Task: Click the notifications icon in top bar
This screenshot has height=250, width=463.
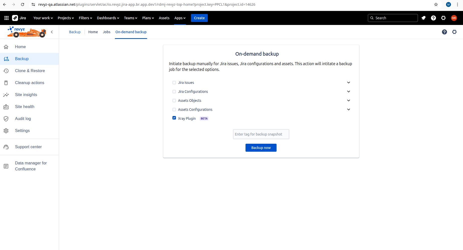Action: (x=423, y=18)
